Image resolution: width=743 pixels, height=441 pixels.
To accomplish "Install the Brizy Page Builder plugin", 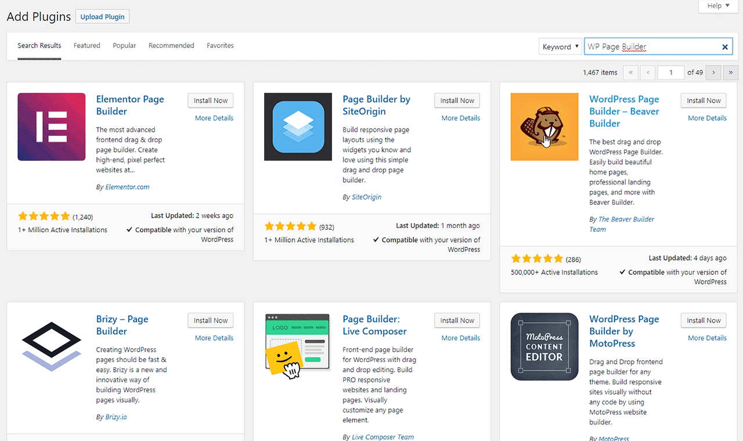I will pyautogui.click(x=211, y=320).
